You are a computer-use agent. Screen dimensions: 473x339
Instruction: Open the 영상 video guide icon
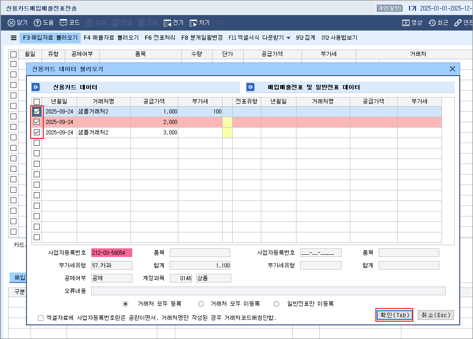(411, 22)
